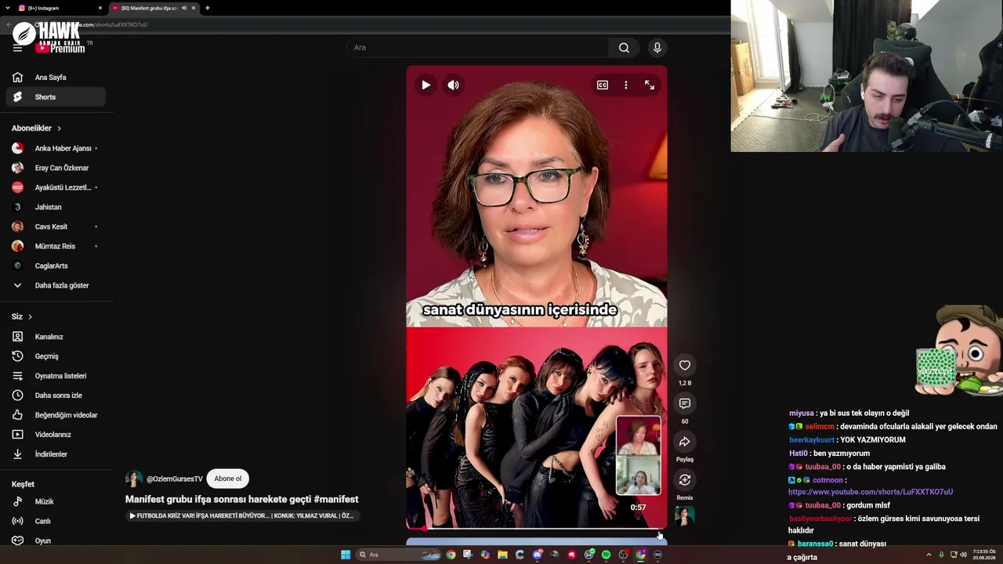Close the Manifest grubu YouTube tab

194,8
